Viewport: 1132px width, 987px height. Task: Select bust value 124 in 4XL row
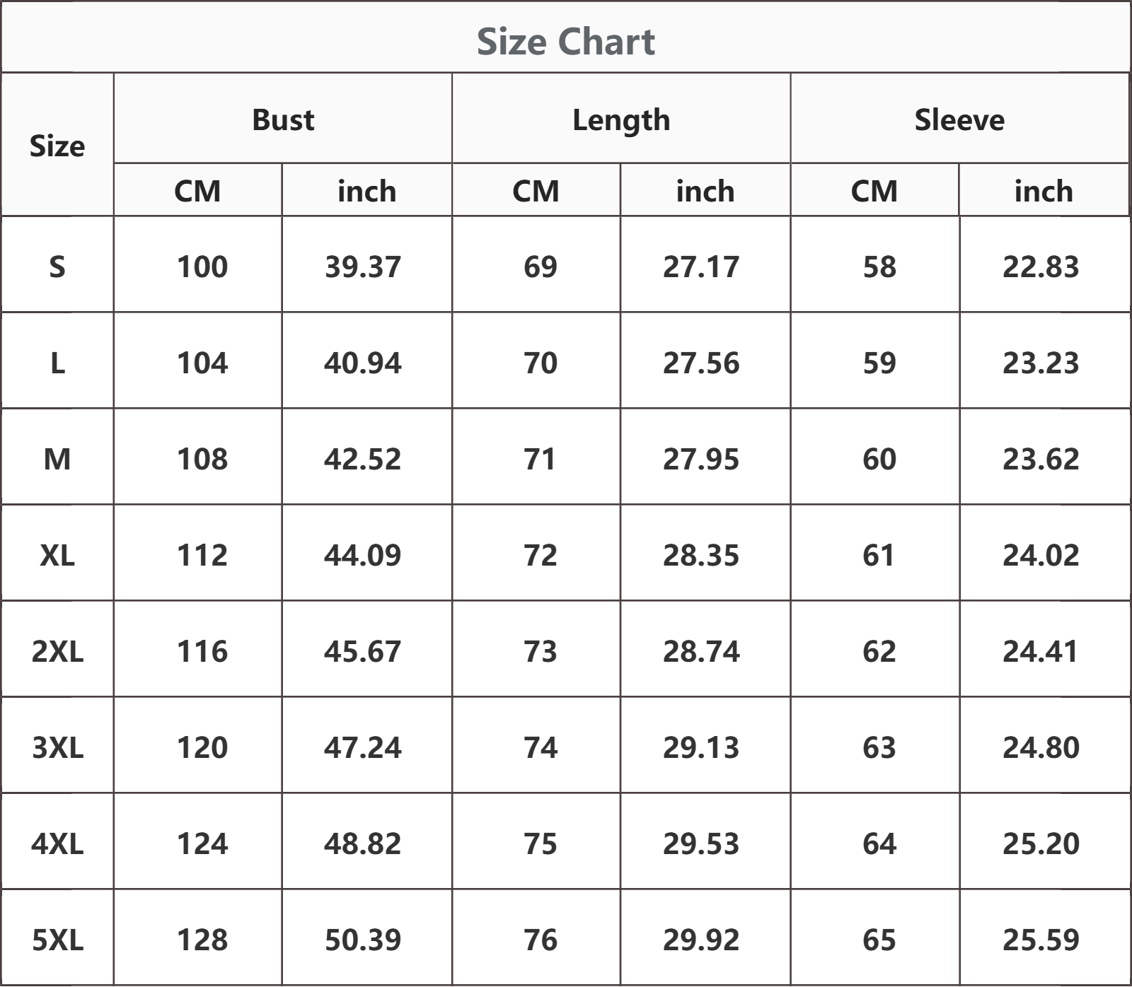pos(202,843)
